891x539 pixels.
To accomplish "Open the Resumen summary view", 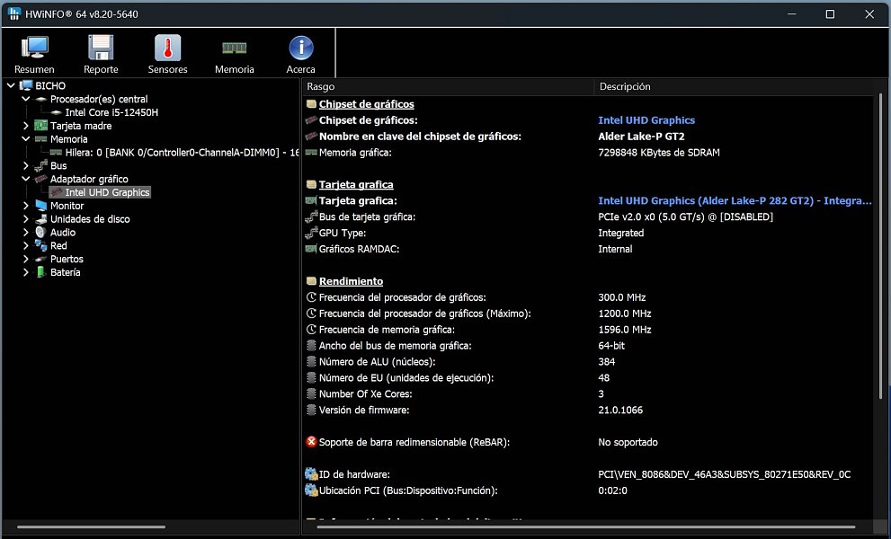I will click(x=34, y=55).
